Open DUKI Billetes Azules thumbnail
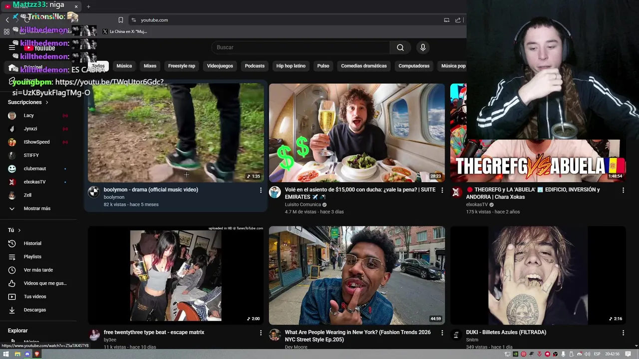 coord(538,275)
